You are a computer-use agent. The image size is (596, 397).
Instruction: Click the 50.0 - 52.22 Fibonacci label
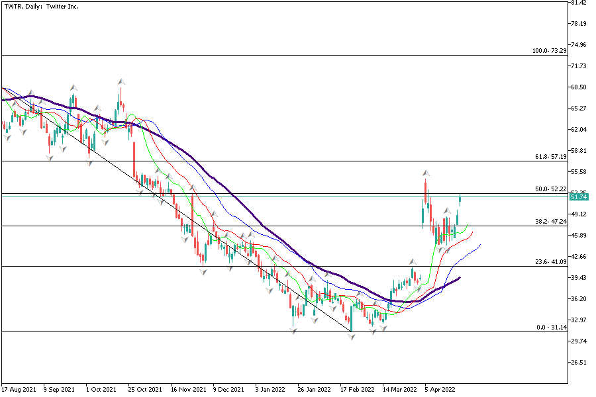click(x=550, y=189)
